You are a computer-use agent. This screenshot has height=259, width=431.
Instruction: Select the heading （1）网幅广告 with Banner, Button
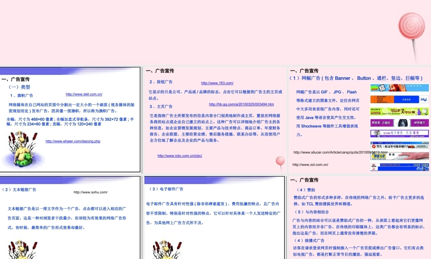pyautogui.click(x=356, y=78)
